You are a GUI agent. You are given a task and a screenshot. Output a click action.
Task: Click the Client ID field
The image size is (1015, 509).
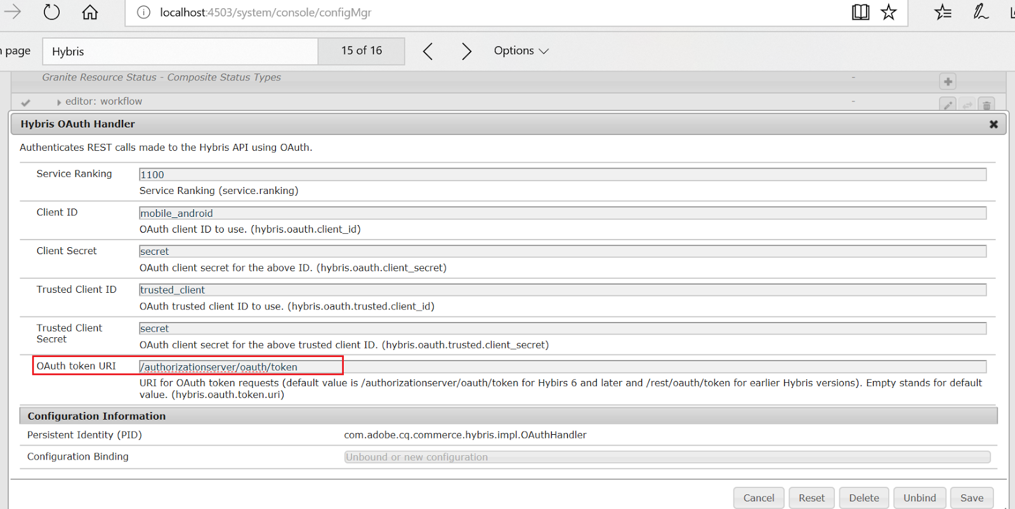[563, 213]
